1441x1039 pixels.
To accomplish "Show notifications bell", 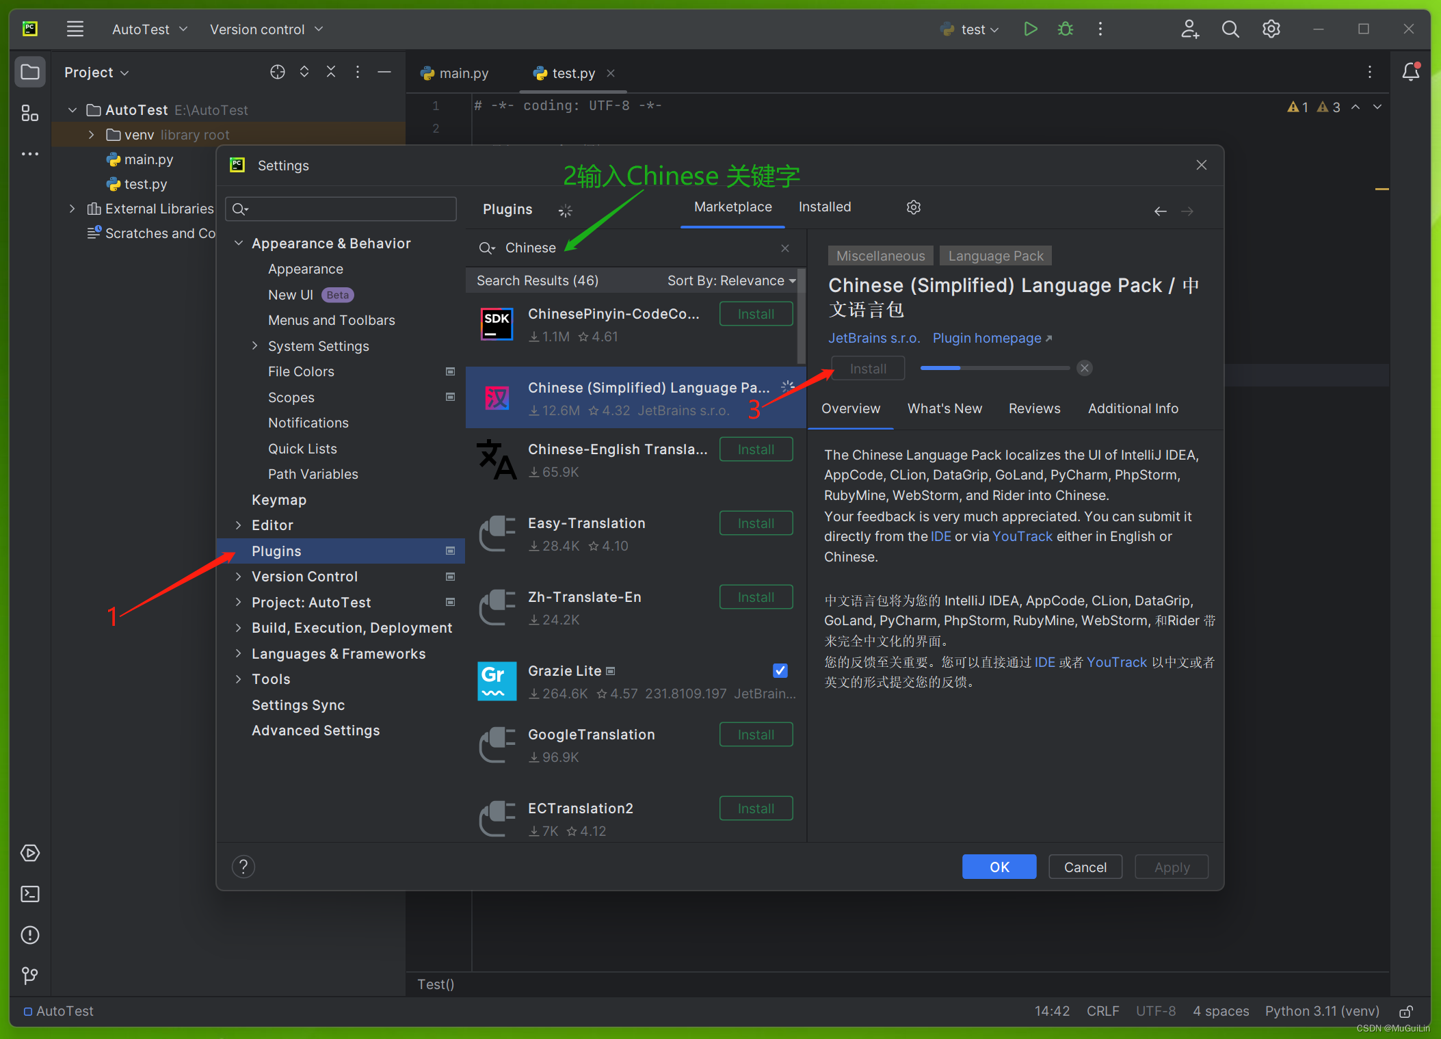I will pyautogui.click(x=1410, y=72).
